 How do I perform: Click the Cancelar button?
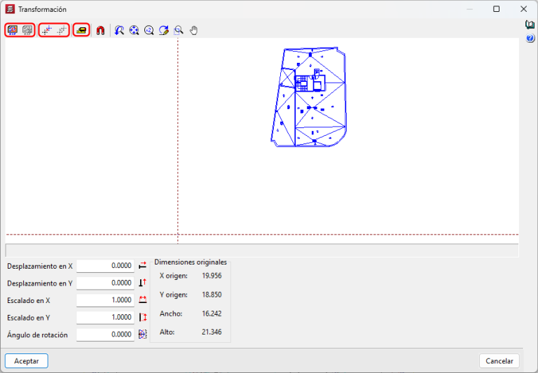pyautogui.click(x=499, y=361)
